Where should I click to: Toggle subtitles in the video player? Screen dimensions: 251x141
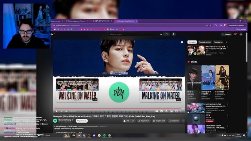[x=162, y=111]
